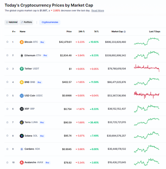Click the Terra LUNA coin logo
Viewport: 166px width, 169px height.
pos(22,122)
